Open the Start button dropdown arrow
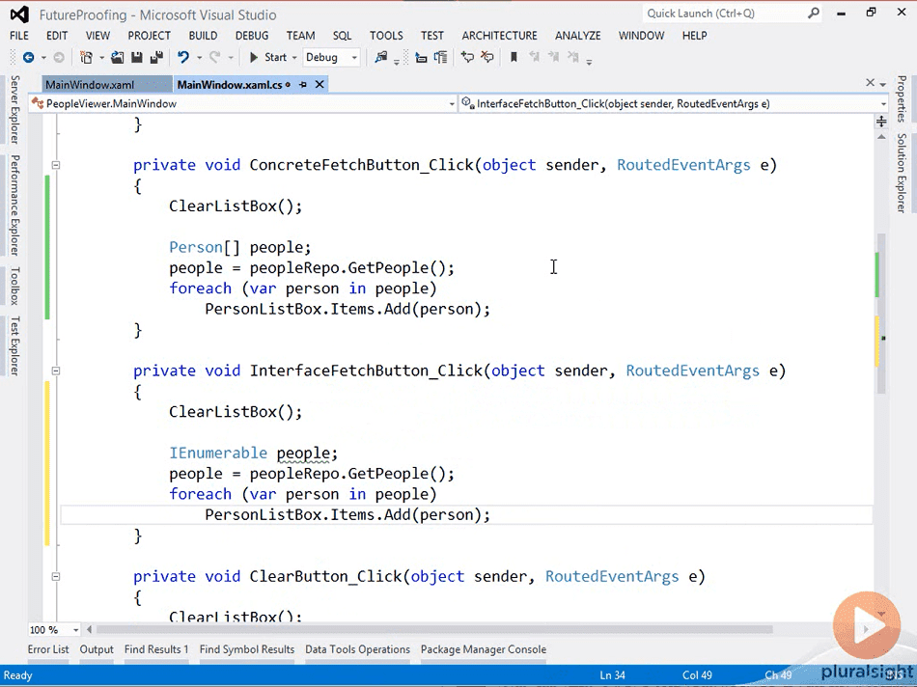This screenshot has height=687, width=917. click(x=294, y=58)
